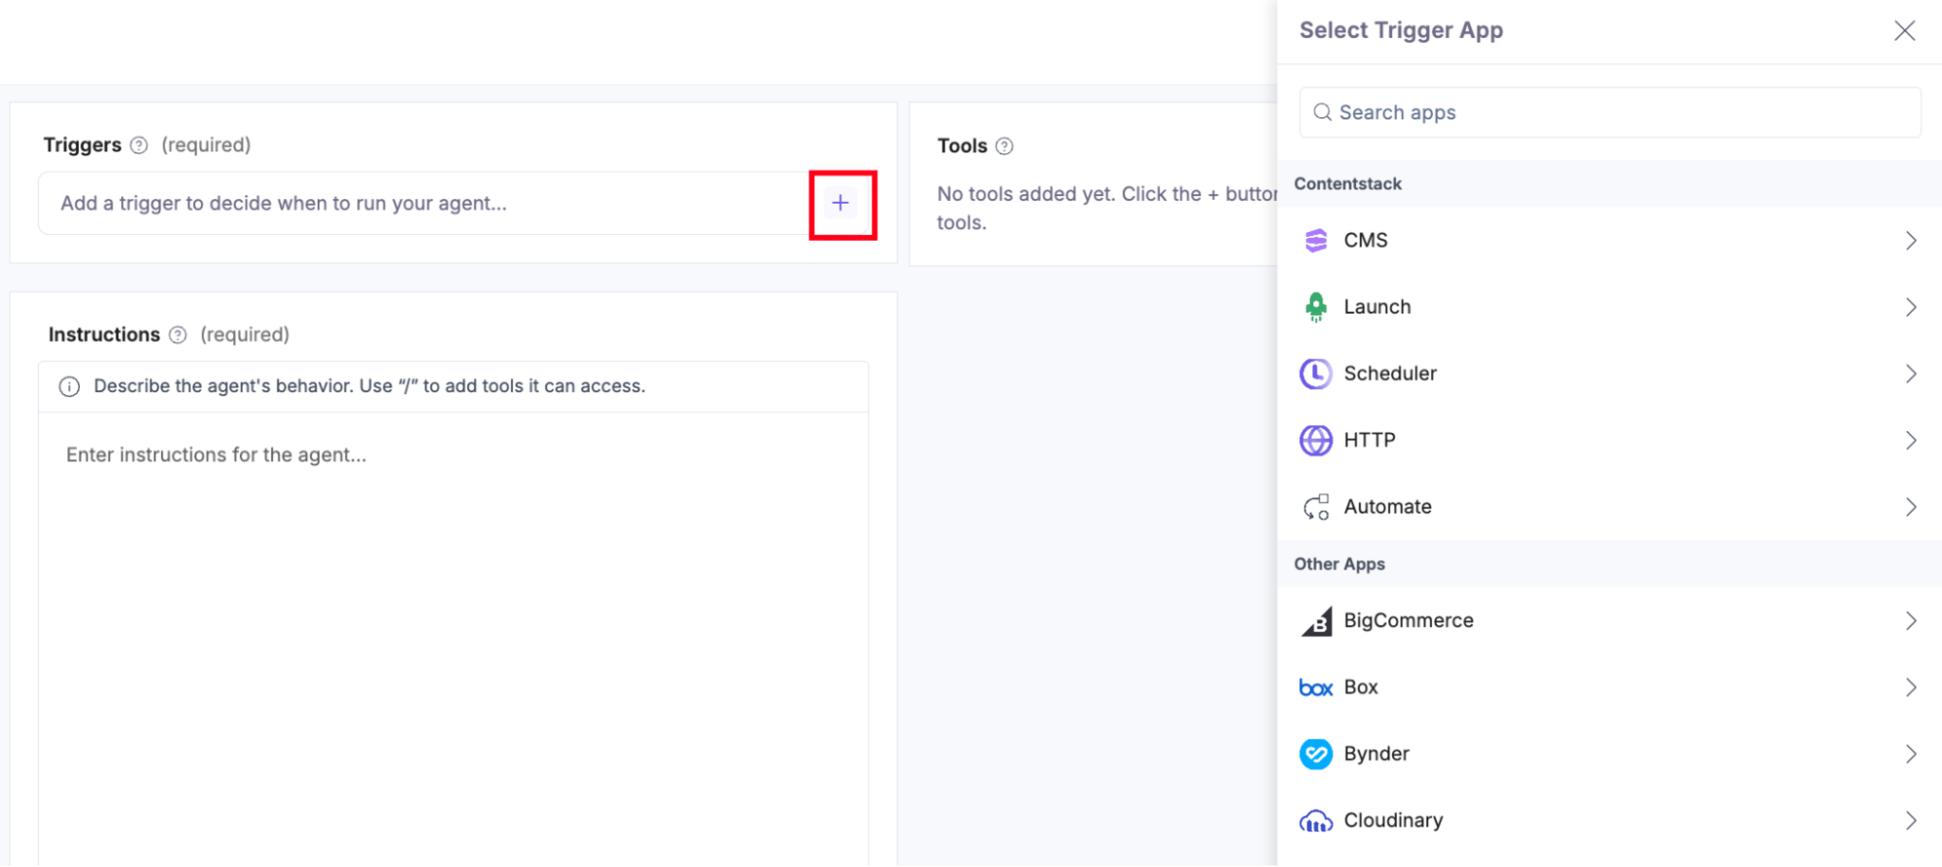Choose Launch from the app list
This screenshot has width=1942, height=867.
[1610, 307]
